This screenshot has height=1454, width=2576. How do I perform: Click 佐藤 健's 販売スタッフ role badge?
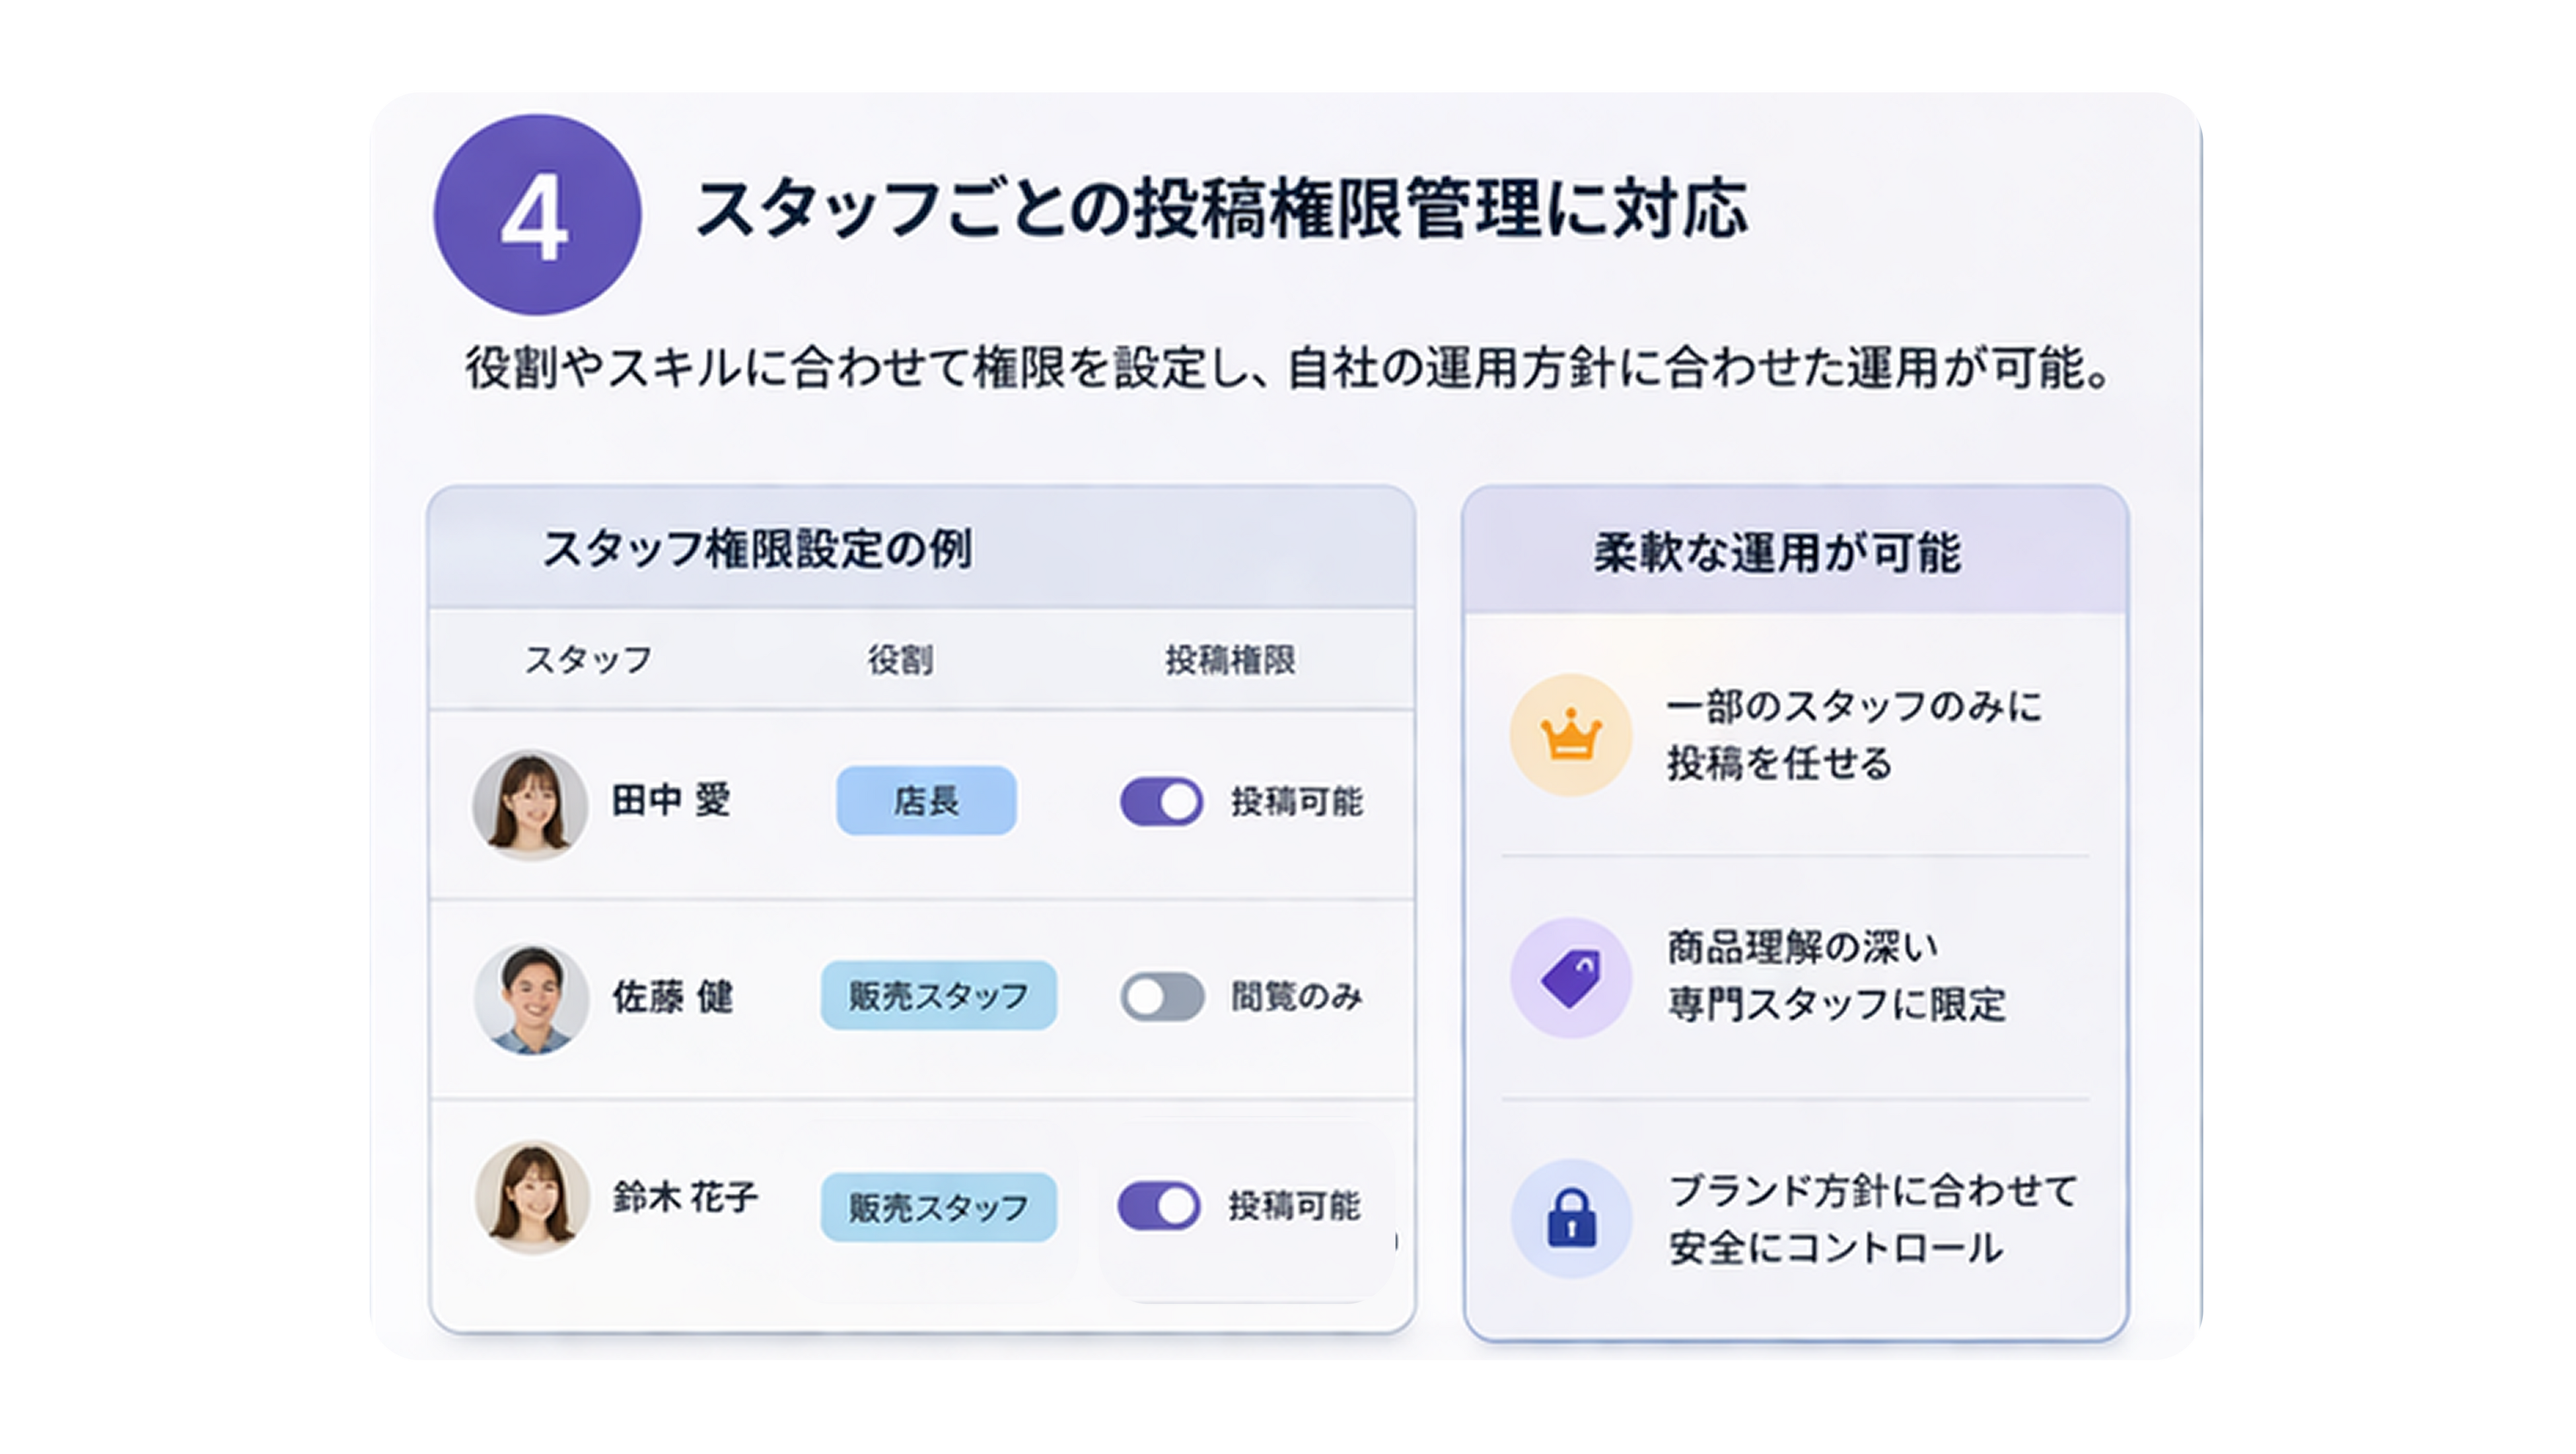click(938, 995)
